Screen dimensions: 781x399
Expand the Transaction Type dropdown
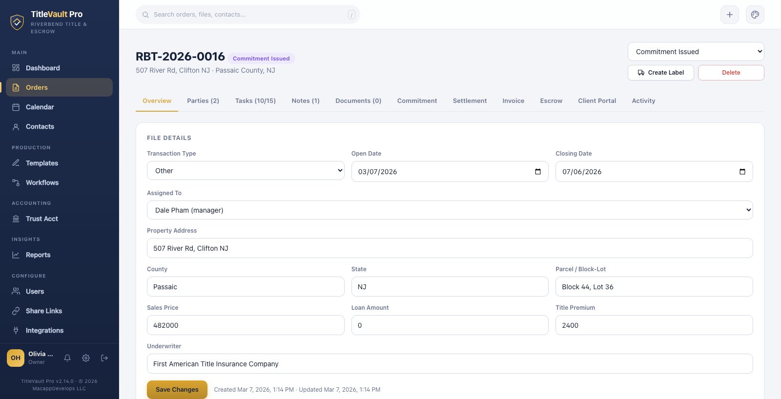pyautogui.click(x=246, y=171)
